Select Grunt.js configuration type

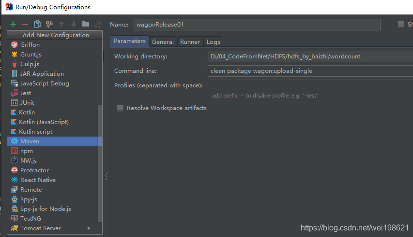pos(55,55)
